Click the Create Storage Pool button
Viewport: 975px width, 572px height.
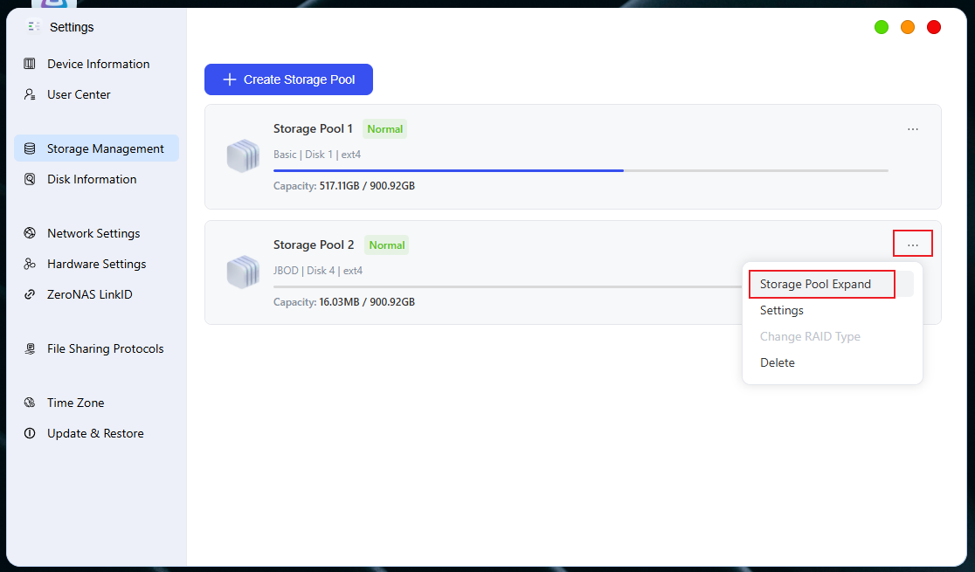(288, 79)
